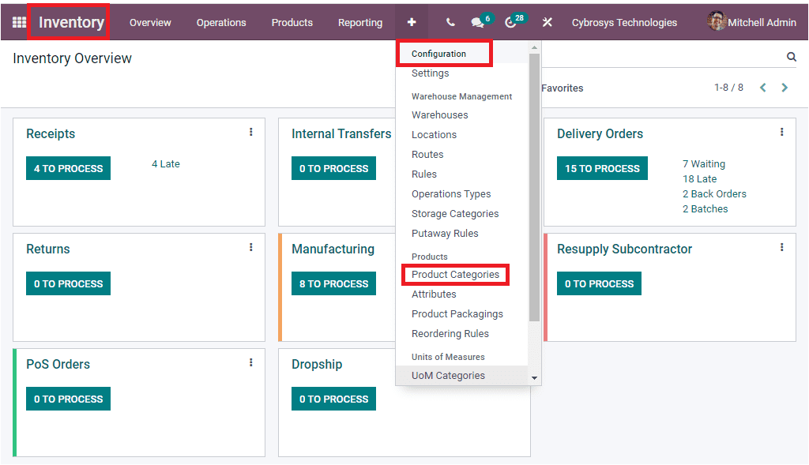Open Settings from the Configuration dropdown

(430, 73)
